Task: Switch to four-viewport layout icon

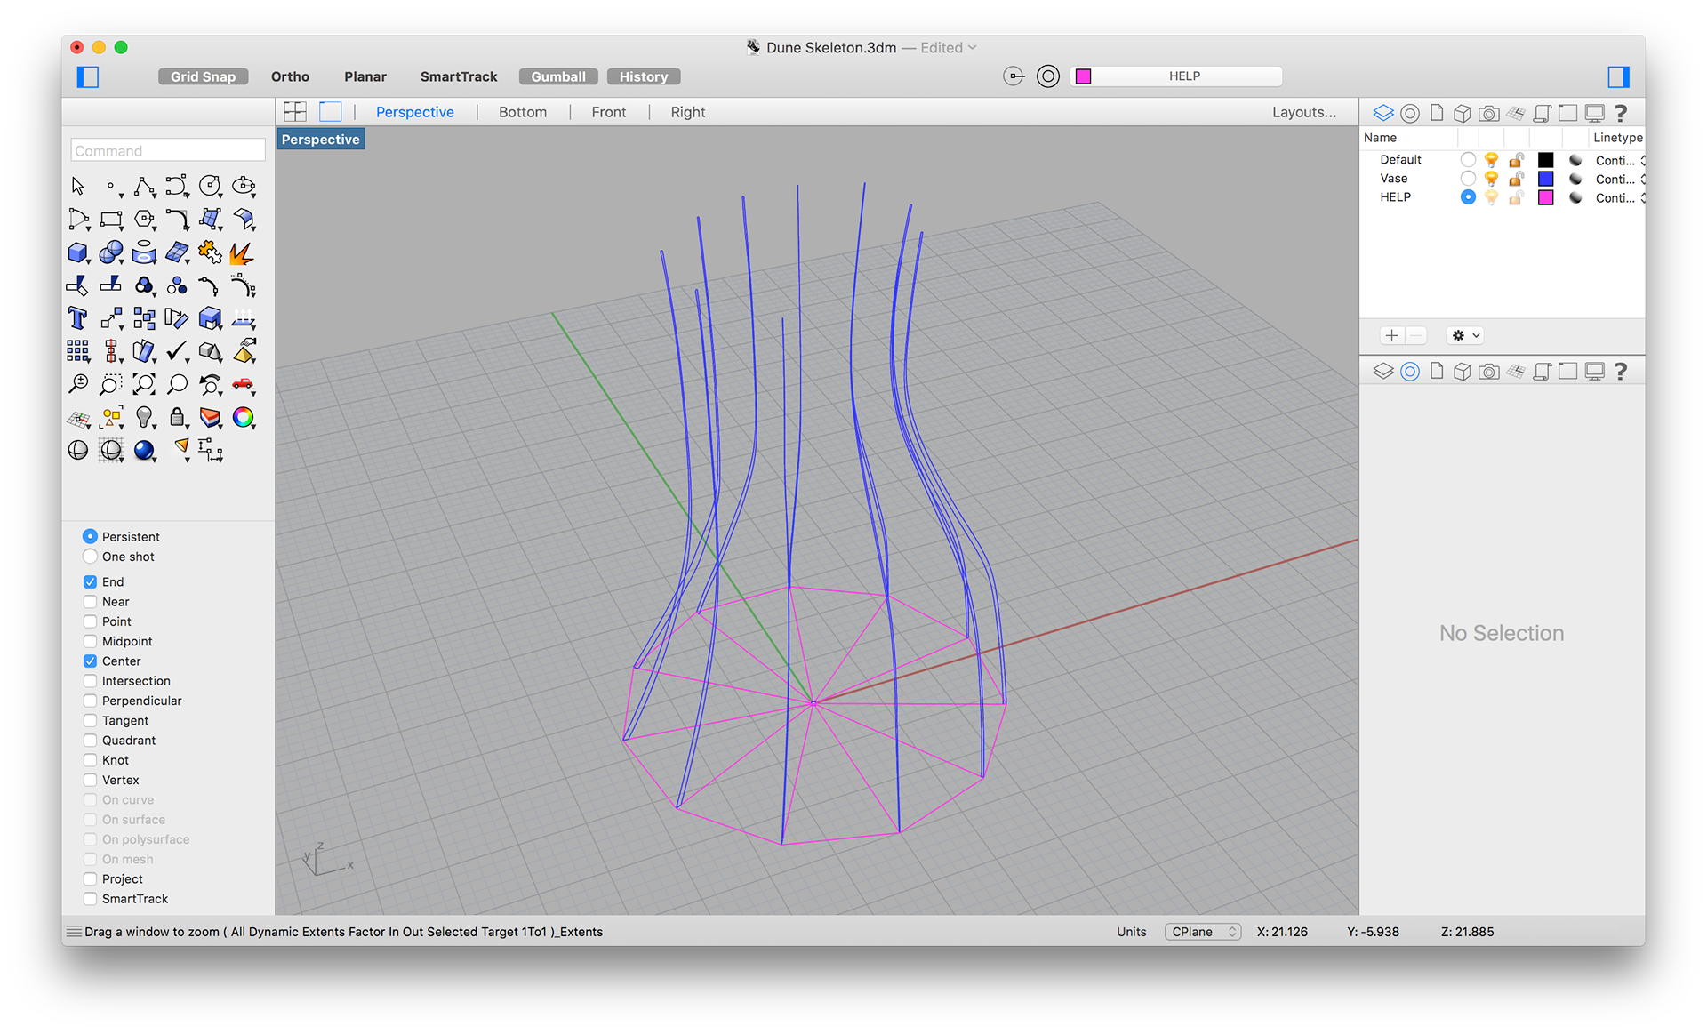Action: click(x=295, y=112)
